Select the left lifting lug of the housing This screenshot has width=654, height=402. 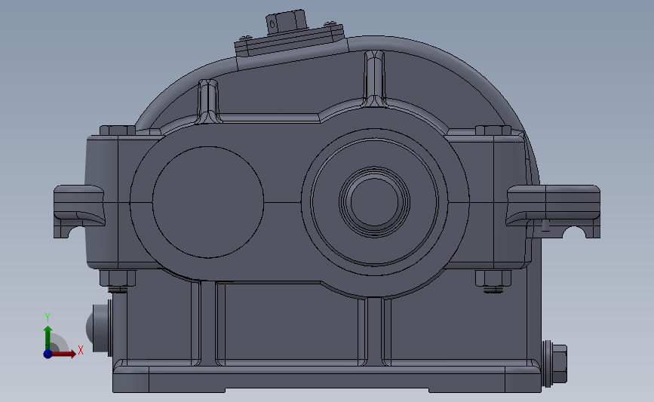point(79,211)
